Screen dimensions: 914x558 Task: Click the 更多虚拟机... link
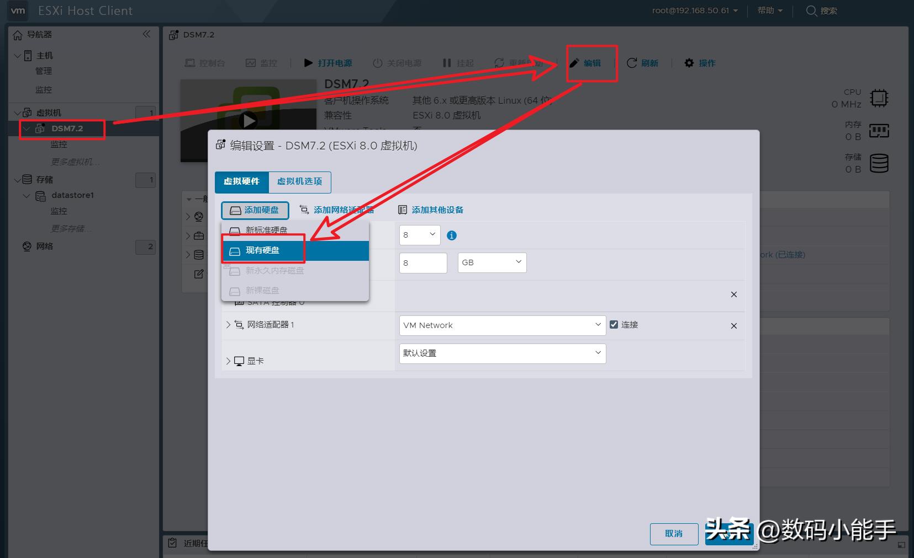pyautogui.click(x=76, y=162)
